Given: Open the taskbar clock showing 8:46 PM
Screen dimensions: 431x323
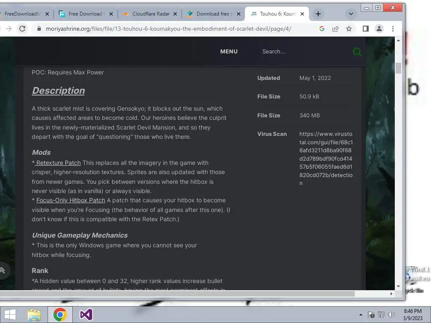Looking at the screenshot, I should [412, 315].
